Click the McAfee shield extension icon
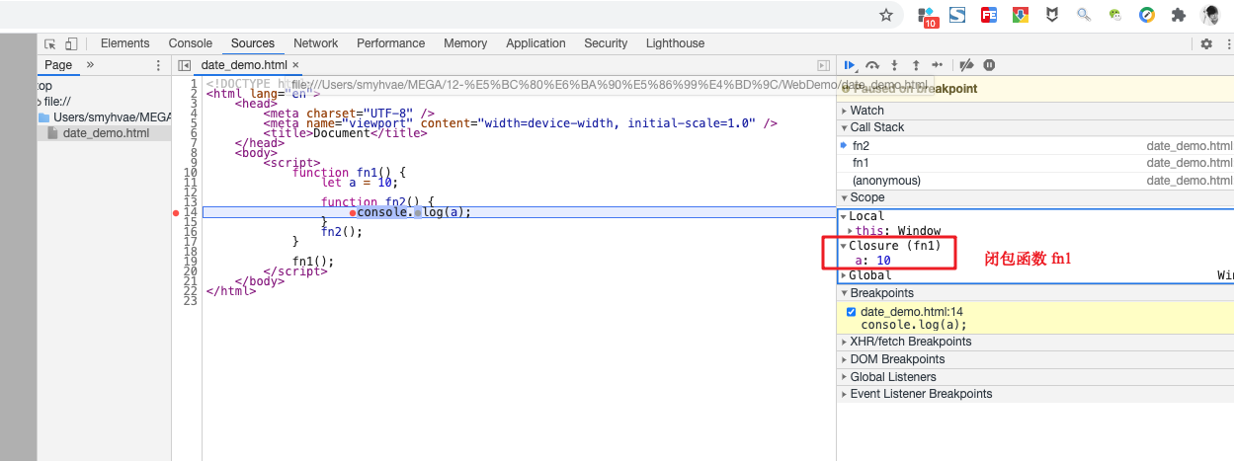The width and height of the screenshot is (1234, 461). point(1052,15)
